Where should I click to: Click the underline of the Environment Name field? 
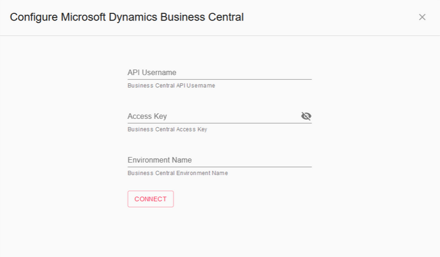219,166
